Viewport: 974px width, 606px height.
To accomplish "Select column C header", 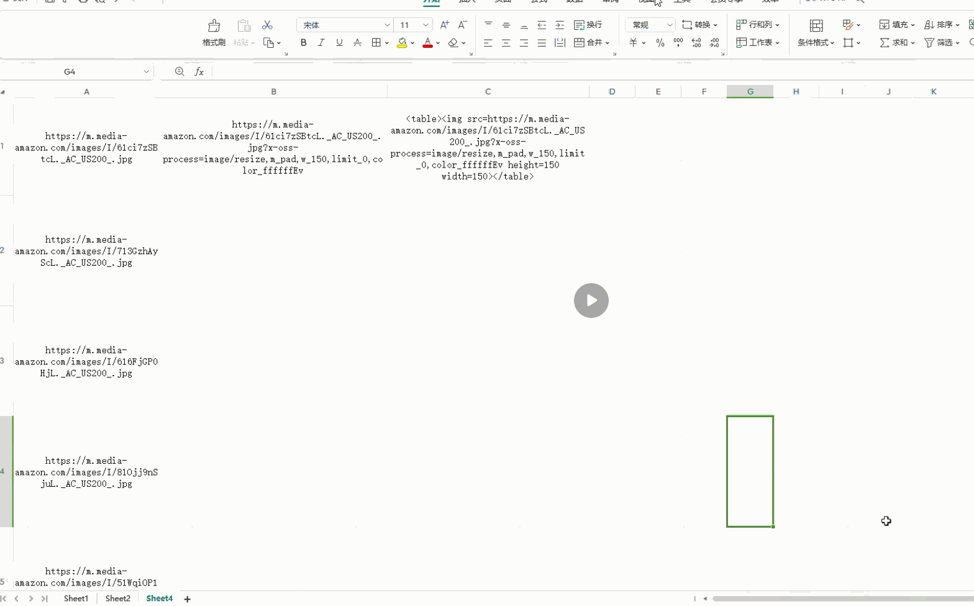I will [488, 92].
